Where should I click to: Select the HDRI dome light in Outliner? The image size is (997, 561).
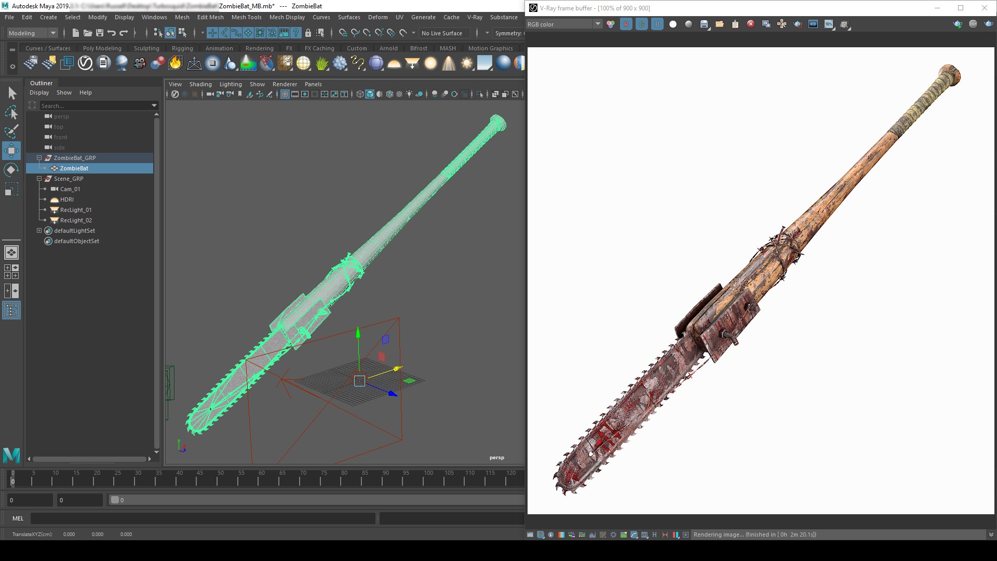coord(66,199)
